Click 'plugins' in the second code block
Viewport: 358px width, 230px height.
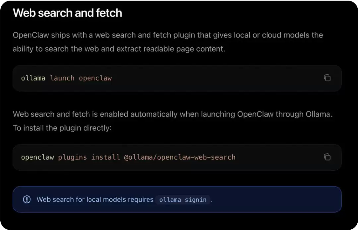[72, 157]
